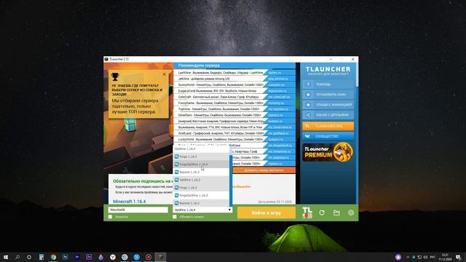Click the nickname input field
466x262 pixels.
click(x=138, y=210)
